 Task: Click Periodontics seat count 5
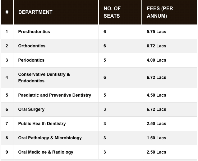(x=105, y=60)
